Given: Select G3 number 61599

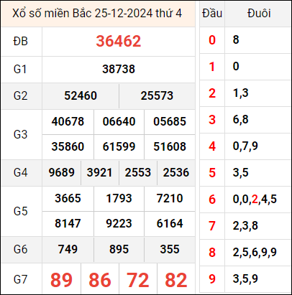Looking at the screenshot, I should coord(119,146).
